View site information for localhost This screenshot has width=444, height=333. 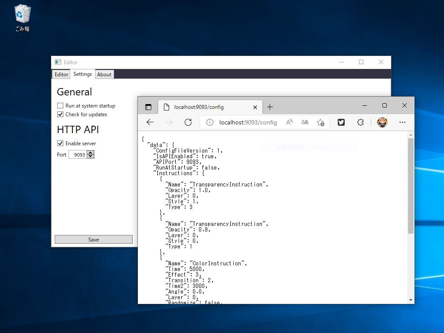point(209,122)
